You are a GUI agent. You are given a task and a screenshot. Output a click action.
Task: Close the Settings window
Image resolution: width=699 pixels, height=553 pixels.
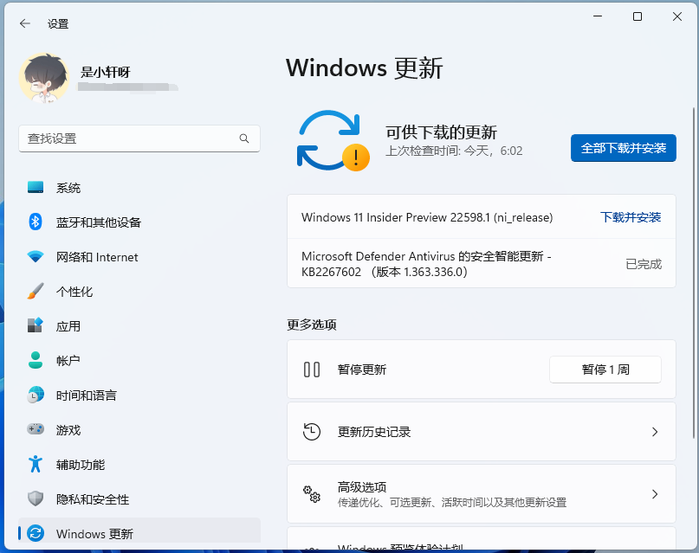click(676, 16)
